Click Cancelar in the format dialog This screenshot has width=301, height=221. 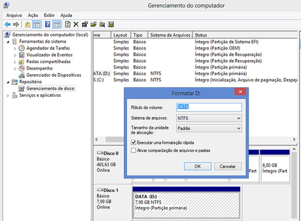228,166
